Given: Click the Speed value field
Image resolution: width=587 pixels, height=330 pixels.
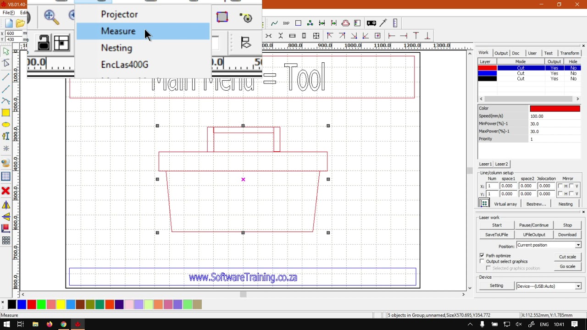Looking at the screenshot, I should [555, 116].
